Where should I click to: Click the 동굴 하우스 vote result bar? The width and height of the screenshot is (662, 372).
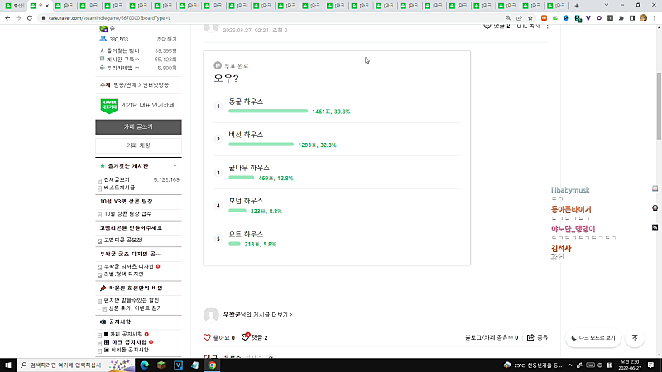pos(268,112)
